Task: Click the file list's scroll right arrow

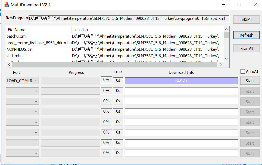Action: point(221,64)
